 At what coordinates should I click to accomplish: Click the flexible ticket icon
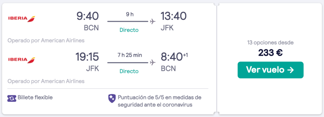pos(12,98)
